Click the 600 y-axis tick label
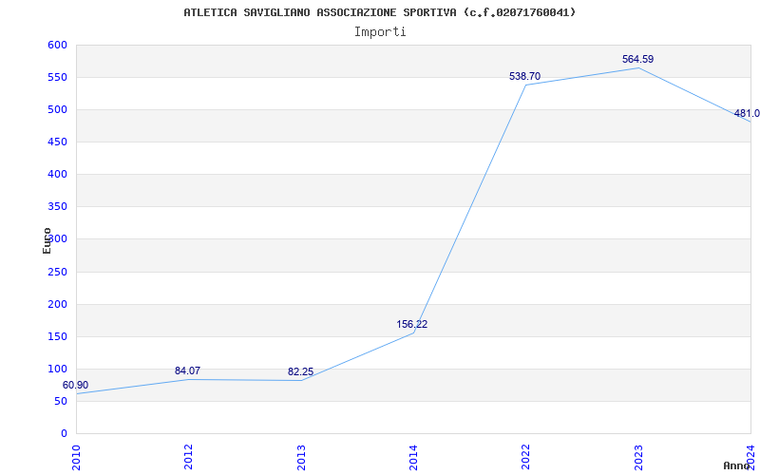Screen dimensions: 760x475 [x=57, y=45]
